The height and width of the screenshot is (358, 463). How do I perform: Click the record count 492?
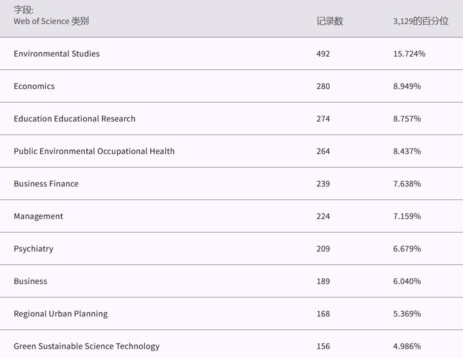tap(323, 54)
